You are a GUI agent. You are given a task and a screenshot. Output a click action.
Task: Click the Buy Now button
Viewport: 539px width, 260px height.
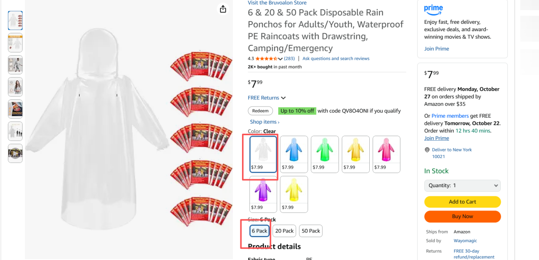click(x=462, y=216)
